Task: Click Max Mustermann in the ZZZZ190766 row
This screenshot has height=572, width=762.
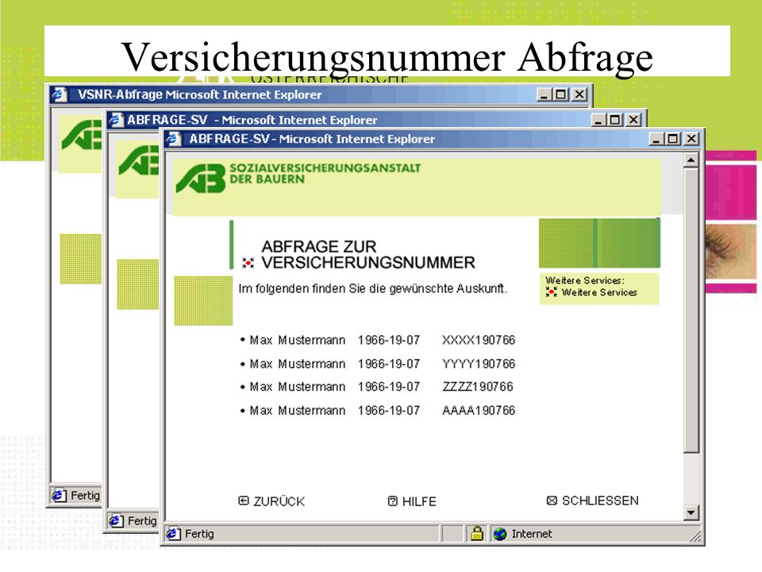Action: pyautogui.click(x=298, y=387)
